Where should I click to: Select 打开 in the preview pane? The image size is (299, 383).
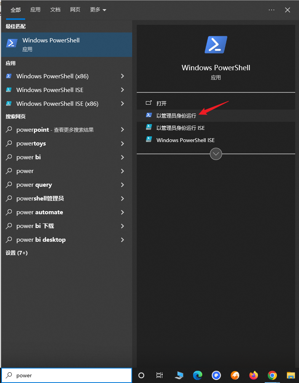tap(216, 103)
